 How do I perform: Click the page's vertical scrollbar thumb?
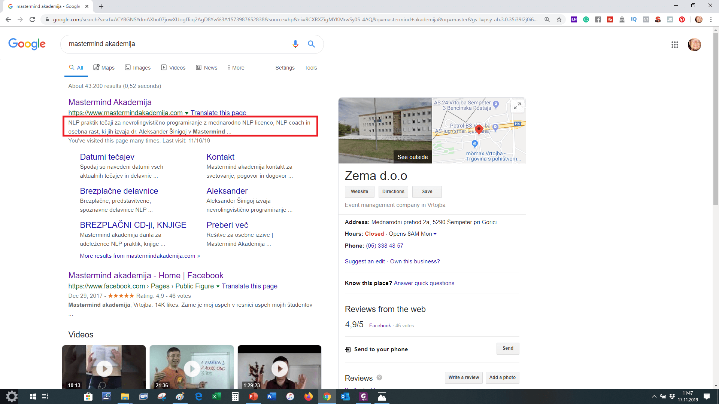(716, 118)
